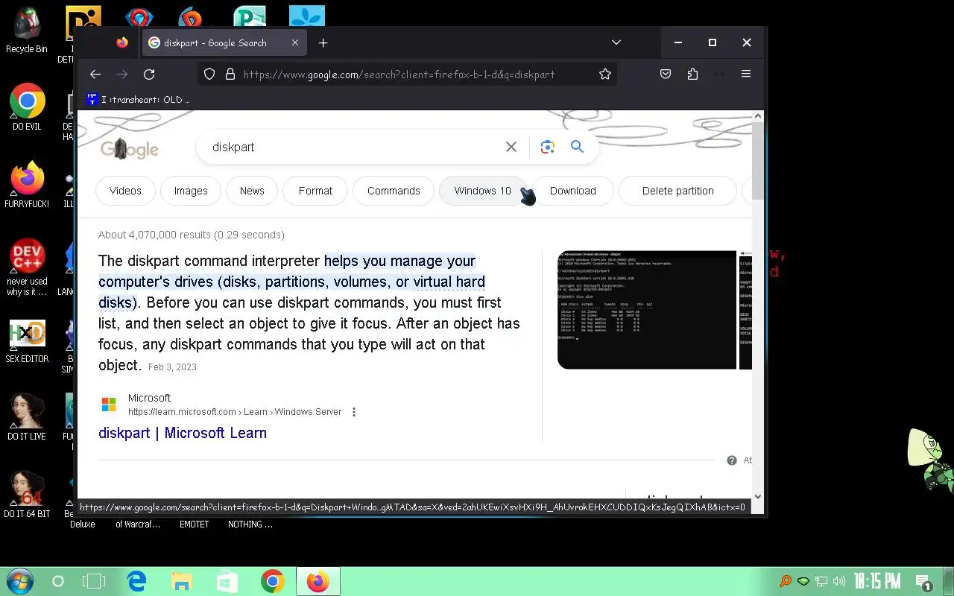
Task: View site security padlock info
Action: pyautogui.click(x=230, y=74)
